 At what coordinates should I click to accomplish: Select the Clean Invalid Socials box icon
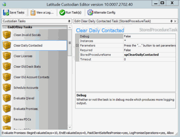[x=7, y=35]
